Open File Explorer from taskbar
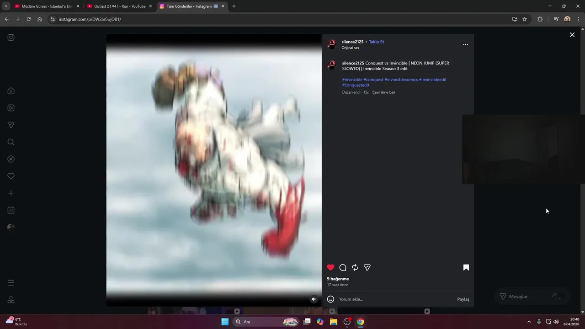This screenshot has height=329, width=585. [334, 322]
